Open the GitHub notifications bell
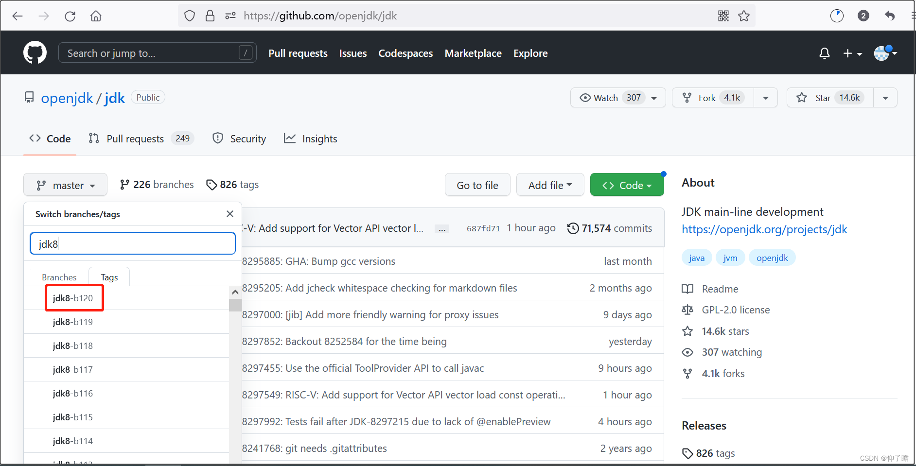The height and width of the screenshot is (466, 916). tap(824, 53)
